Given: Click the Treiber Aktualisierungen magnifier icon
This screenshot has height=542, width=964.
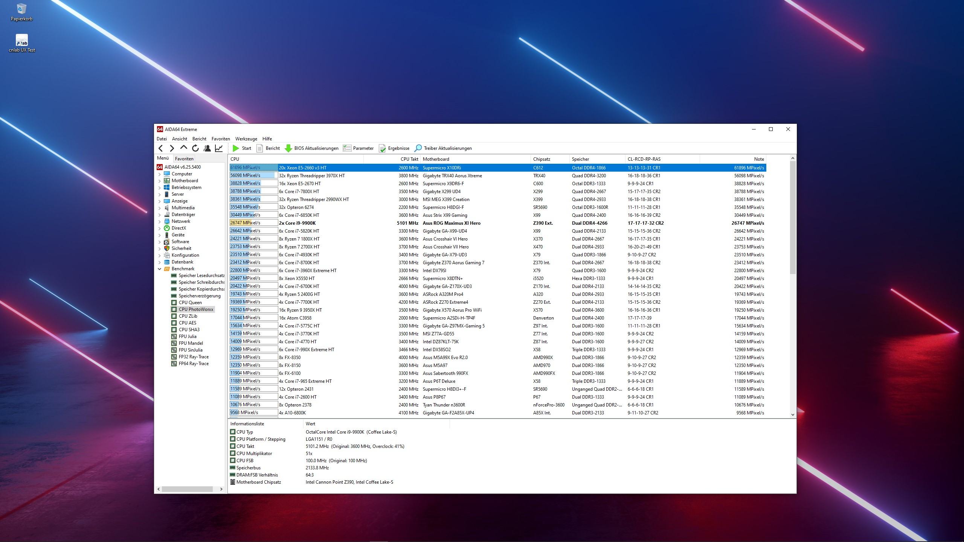Looking at the screenshot, I should (418, 148).
